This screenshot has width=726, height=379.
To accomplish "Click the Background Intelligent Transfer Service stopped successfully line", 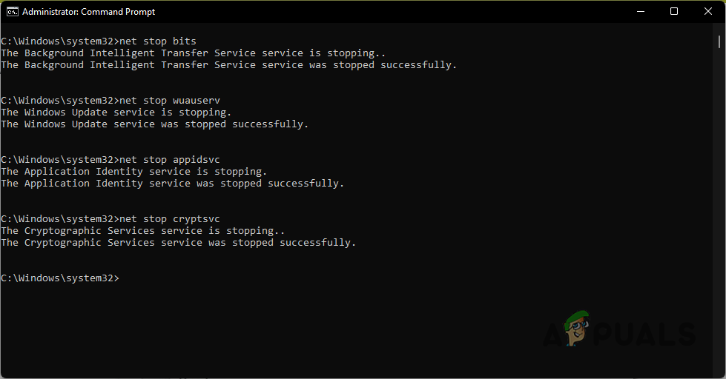I will pos(228,65).
